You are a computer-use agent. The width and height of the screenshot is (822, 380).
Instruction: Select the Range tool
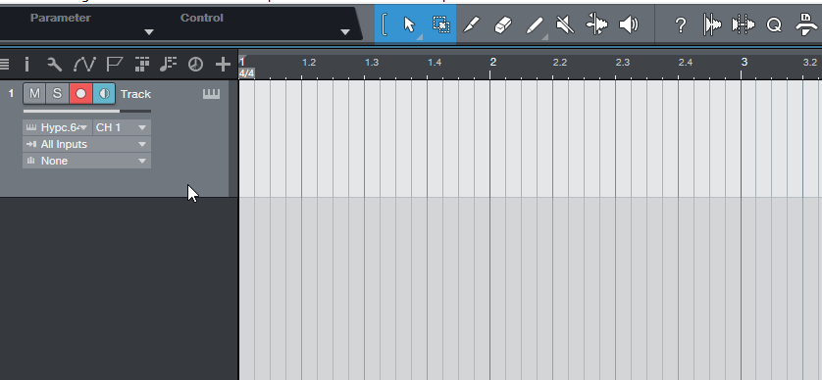click(x=441, y=24)
